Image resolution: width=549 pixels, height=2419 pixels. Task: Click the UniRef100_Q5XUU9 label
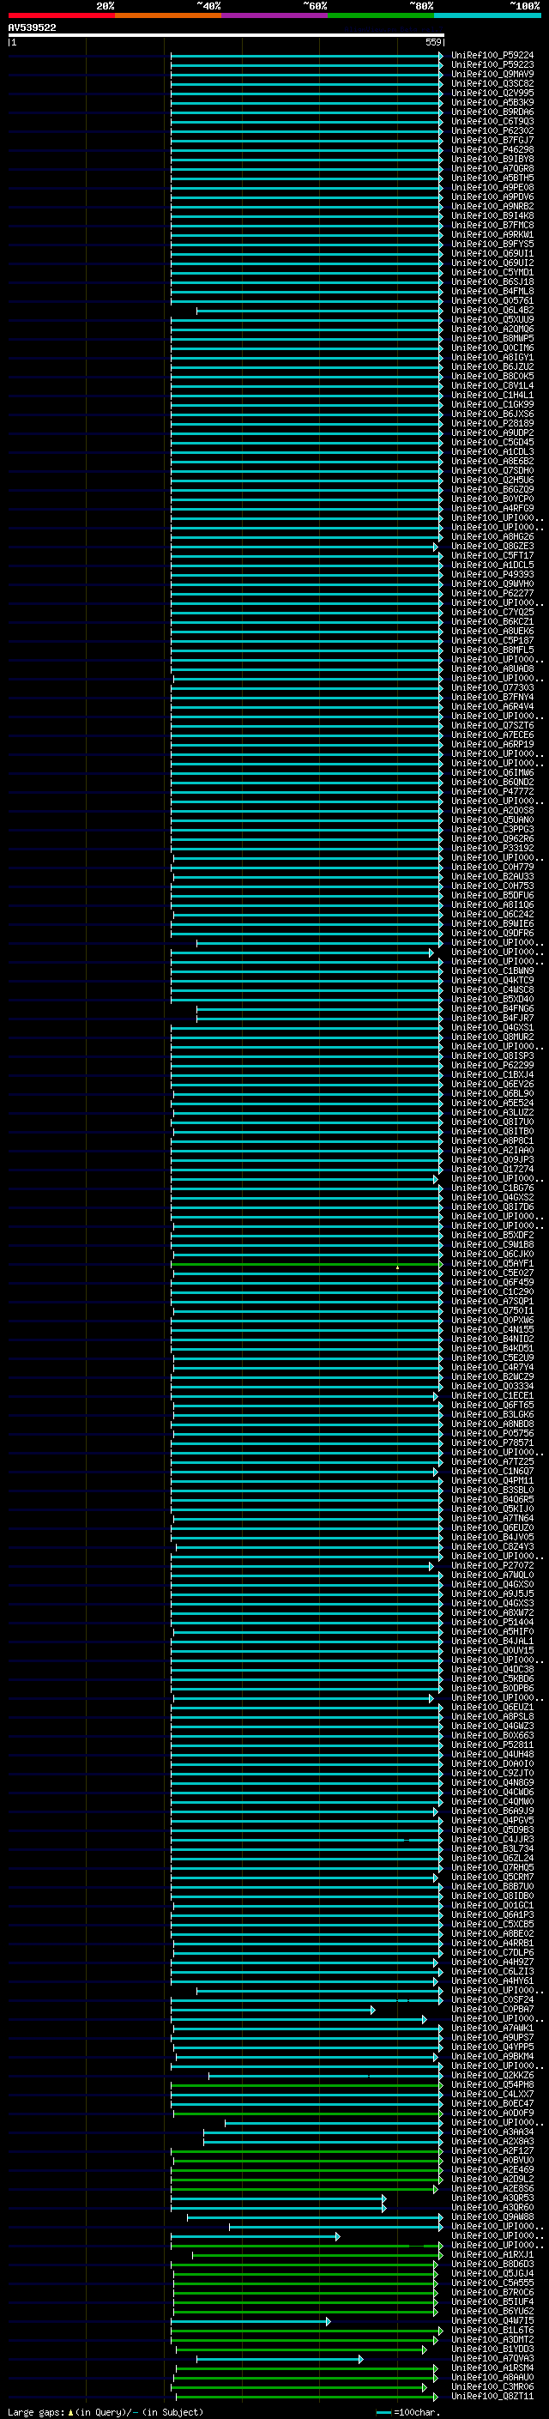492,319
